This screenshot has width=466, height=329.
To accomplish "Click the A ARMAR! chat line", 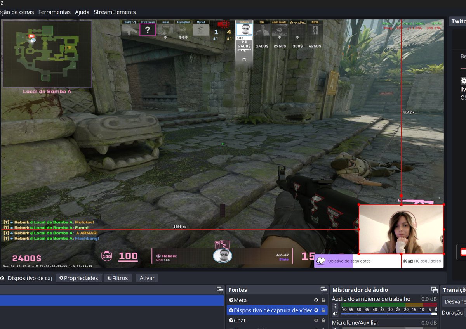I will point(50,233).
